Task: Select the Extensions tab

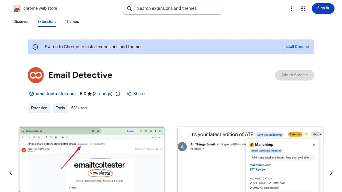Action: 47,22
